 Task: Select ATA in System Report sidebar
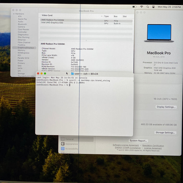click(20, 16)
